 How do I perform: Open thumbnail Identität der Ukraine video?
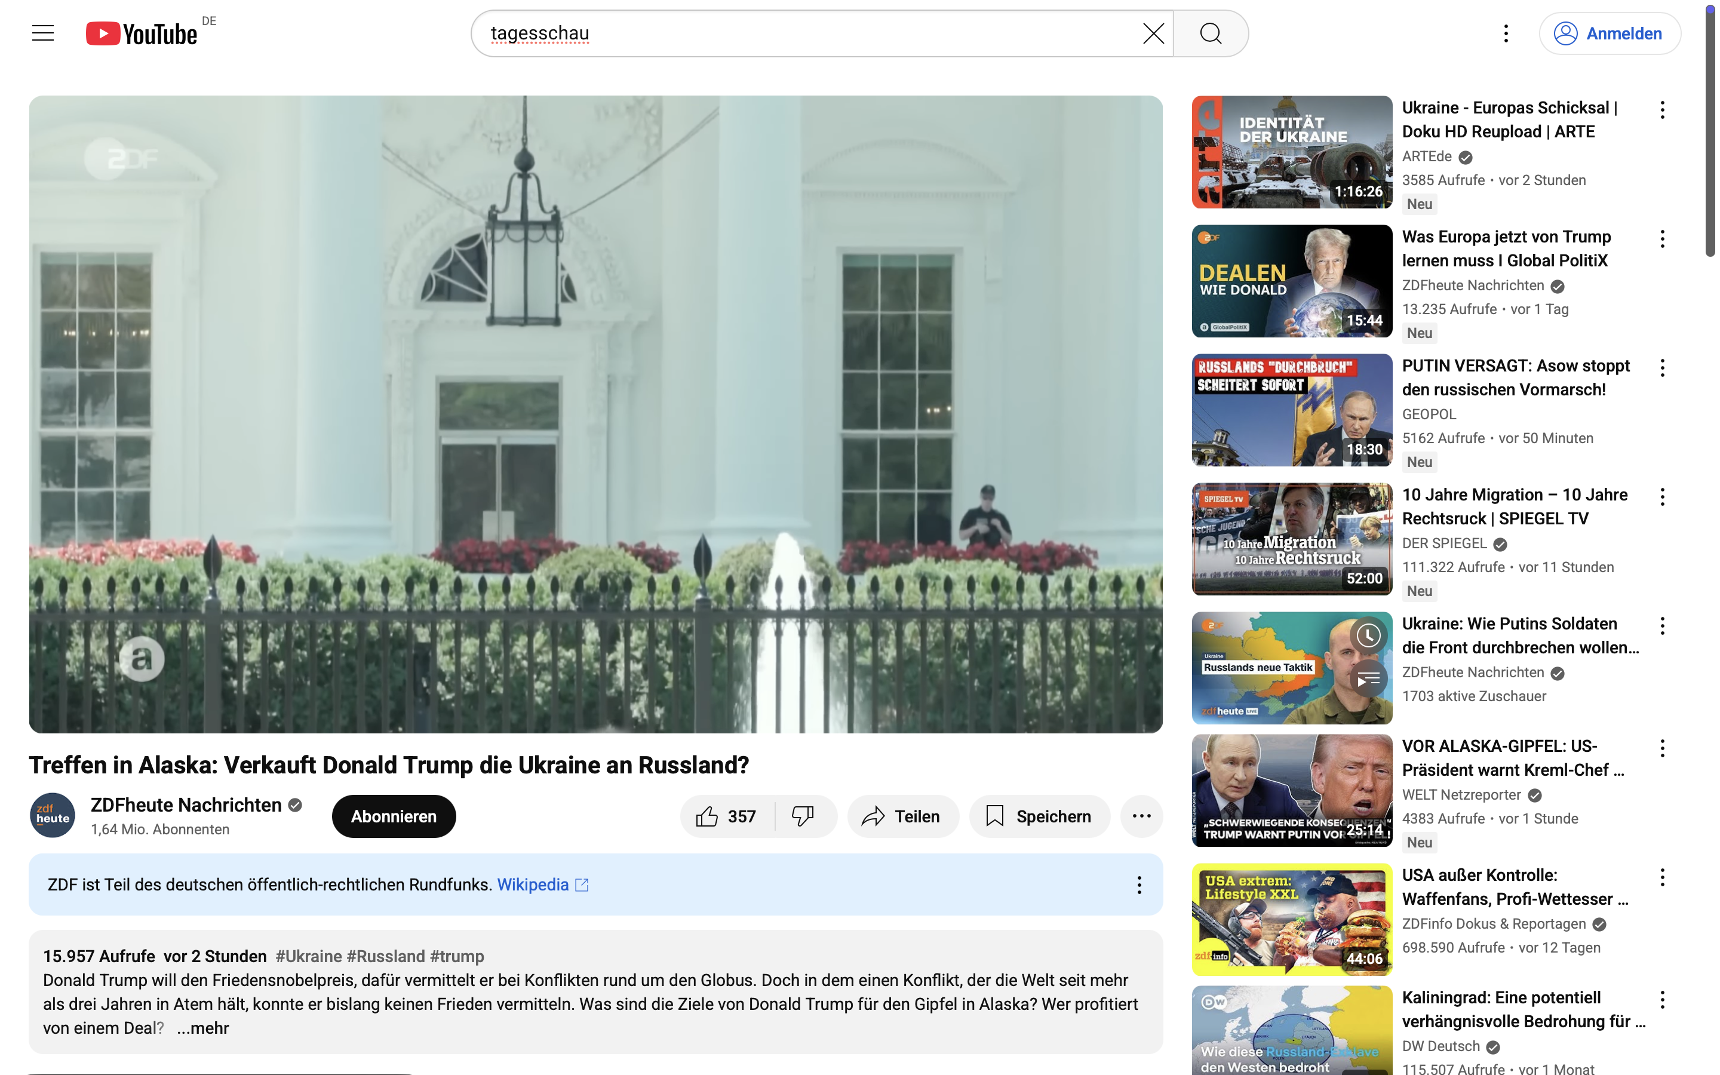(1291, 152)
